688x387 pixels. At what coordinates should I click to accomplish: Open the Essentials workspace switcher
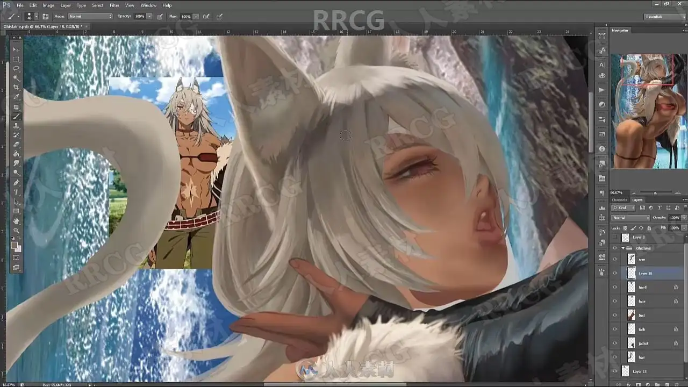coord(665,17)
